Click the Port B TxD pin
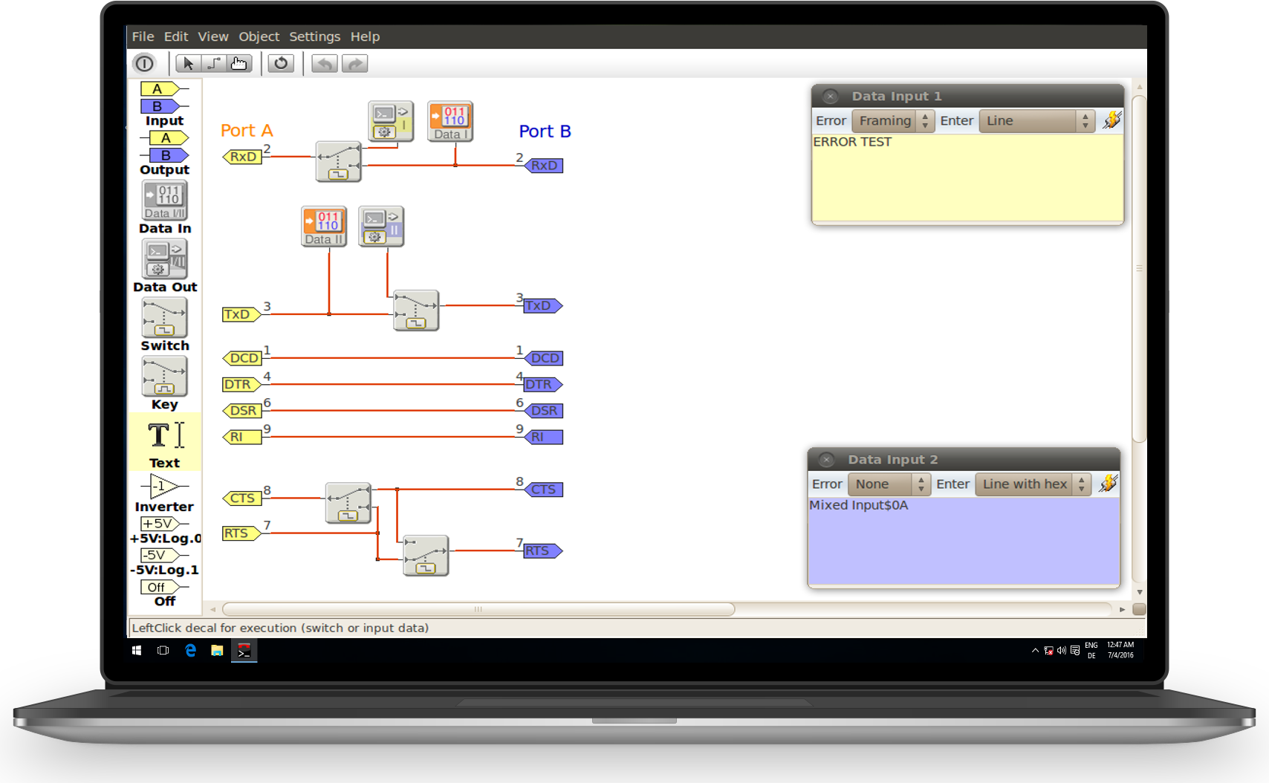The width and height of the screenshot is (1269, 783). pos(543,306)
